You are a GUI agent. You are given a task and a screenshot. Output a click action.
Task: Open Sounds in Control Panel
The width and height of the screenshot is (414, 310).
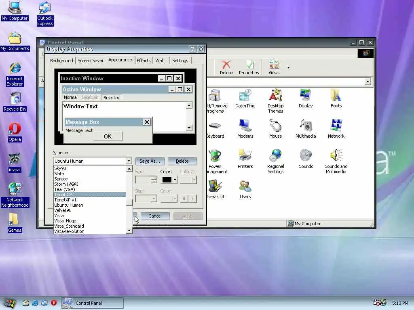(x=306, y=159)
